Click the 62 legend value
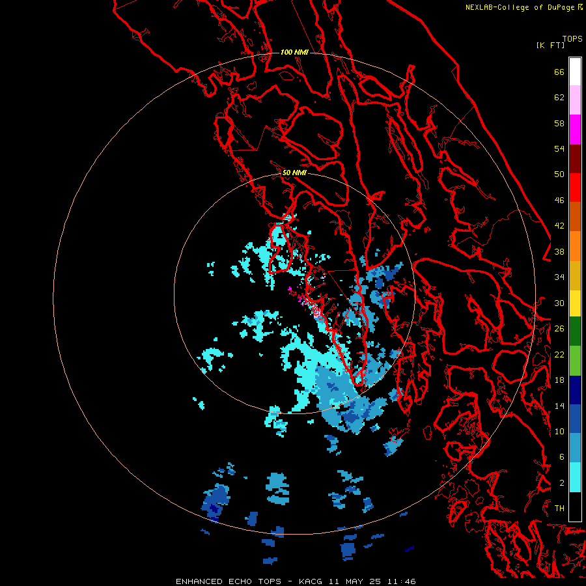Screen dimensions: 586x586 (559, 98)
